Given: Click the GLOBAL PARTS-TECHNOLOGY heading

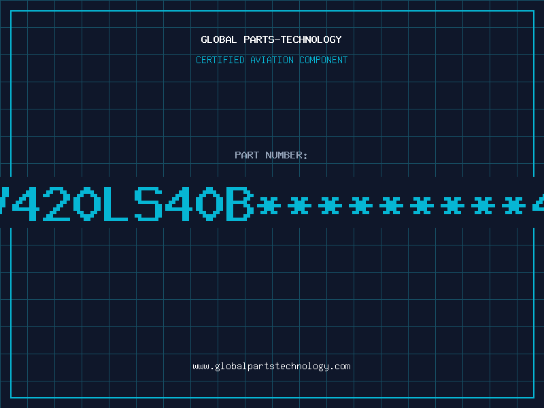Looking at the screenshot, I should pyautogui.click(x=271, y=39).
